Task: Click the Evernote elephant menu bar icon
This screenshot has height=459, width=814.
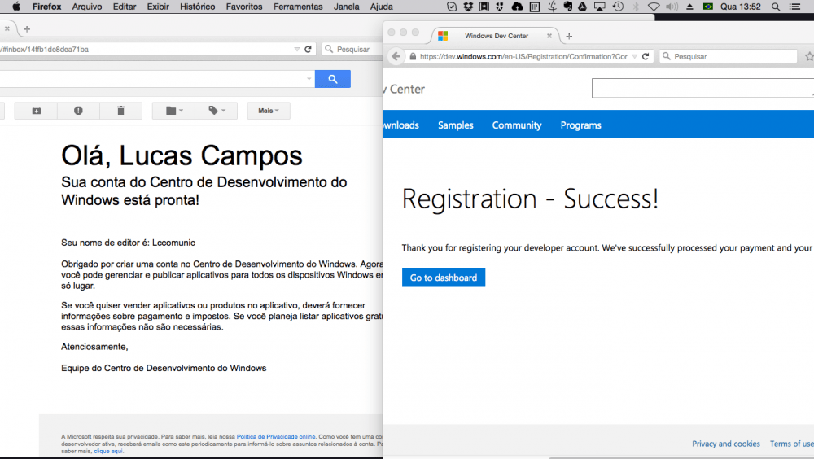Action: (x=568, y=7)
